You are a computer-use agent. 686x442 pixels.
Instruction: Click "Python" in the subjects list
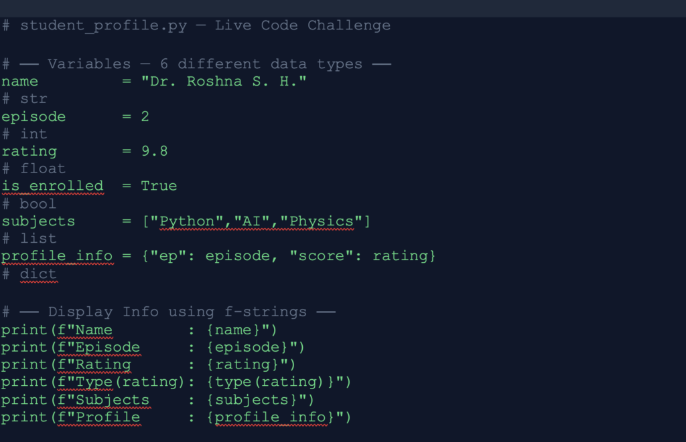pos(187,221)
